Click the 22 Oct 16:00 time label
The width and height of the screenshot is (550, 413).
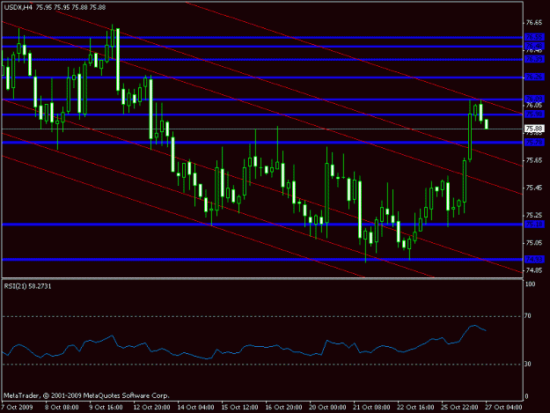point(415,407)
